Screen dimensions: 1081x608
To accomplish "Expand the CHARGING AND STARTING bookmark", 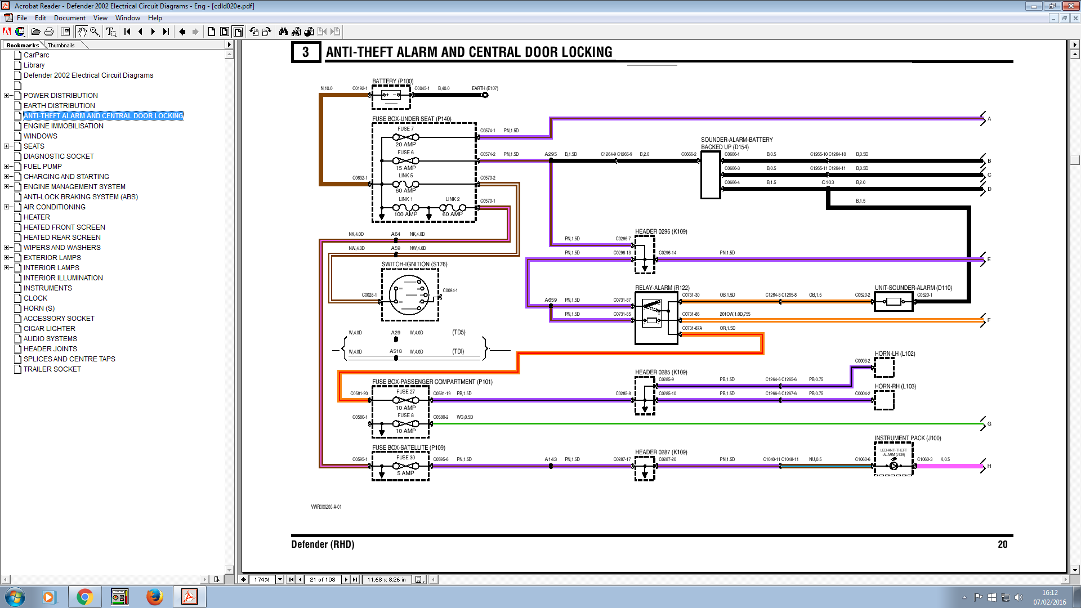I will point(6,177).
